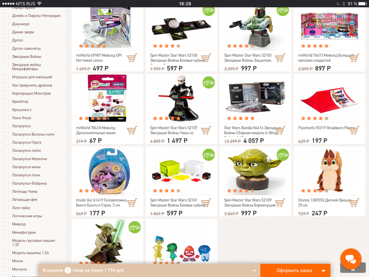Open the orange chat support bubble
The image size is (369, 277).
[x=351, y=259]
